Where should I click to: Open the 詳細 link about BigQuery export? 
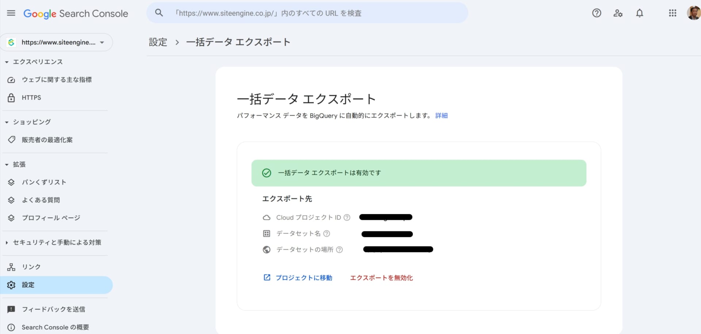(x=441, y=115)
